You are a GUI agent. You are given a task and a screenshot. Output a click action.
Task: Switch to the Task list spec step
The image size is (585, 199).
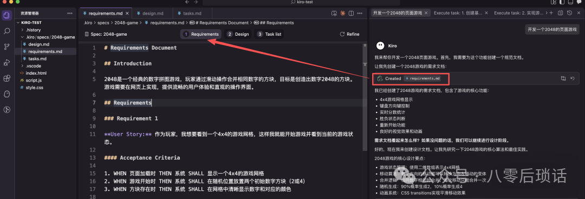click(x=269, y=34)
